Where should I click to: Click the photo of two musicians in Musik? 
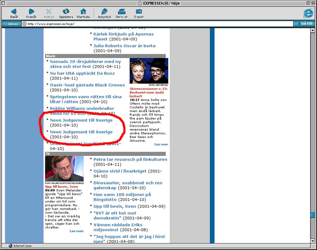click(x=149, y=71)
